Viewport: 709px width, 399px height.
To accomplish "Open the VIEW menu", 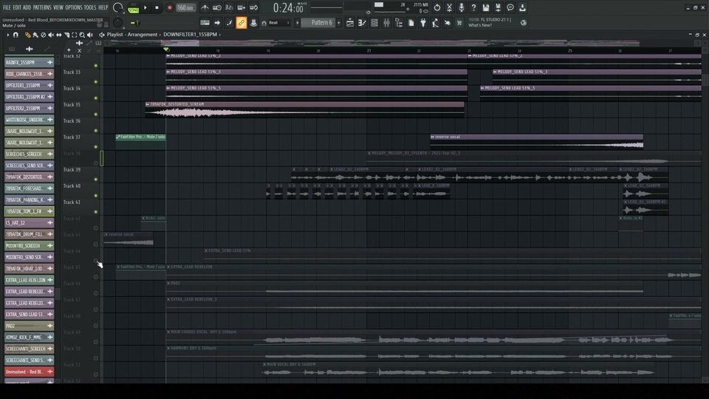I will point(58,7).
